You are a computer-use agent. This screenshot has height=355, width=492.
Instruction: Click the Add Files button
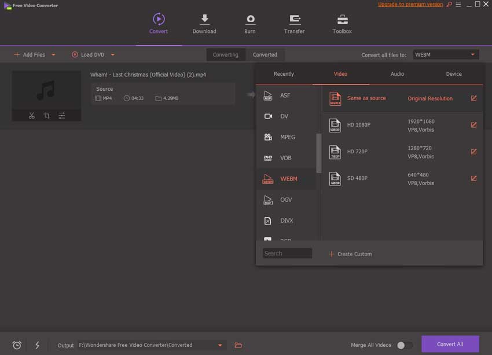tap(30, 54)
